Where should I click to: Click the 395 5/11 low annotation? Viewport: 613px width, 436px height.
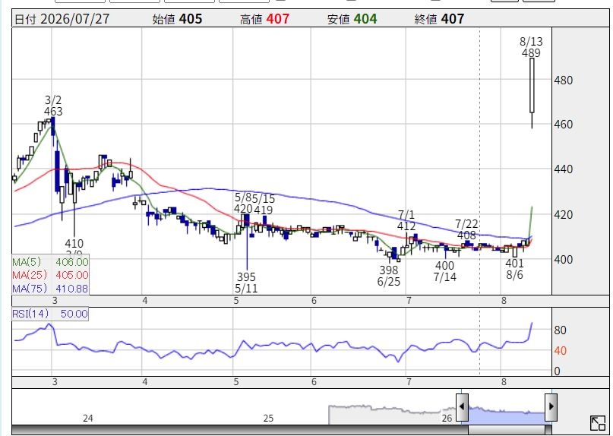click(x=246, y=283)
